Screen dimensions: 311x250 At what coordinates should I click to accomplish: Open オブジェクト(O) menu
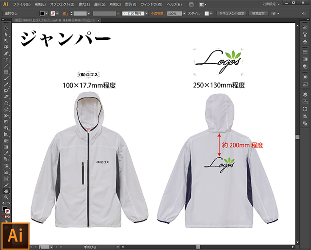point(62,4)
